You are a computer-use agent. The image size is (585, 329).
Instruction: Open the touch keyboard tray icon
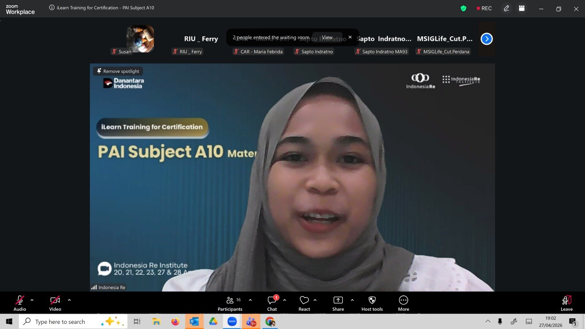pyautogui.click(x=529, y=321)
